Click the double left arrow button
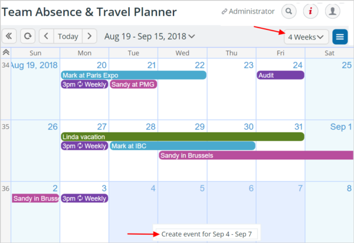 [x=9, y=36]
